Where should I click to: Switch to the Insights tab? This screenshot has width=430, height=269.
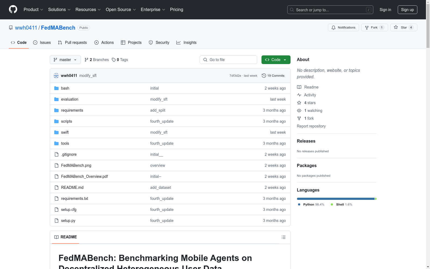(x=187, y=43)
